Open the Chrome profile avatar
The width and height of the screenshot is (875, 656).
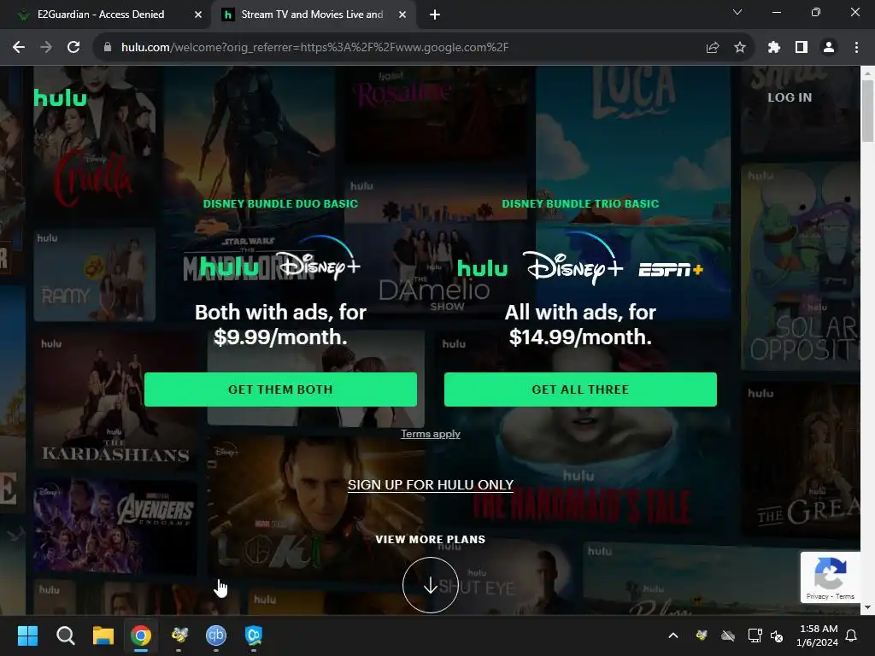pyautogui.click(x=829, y=48)
